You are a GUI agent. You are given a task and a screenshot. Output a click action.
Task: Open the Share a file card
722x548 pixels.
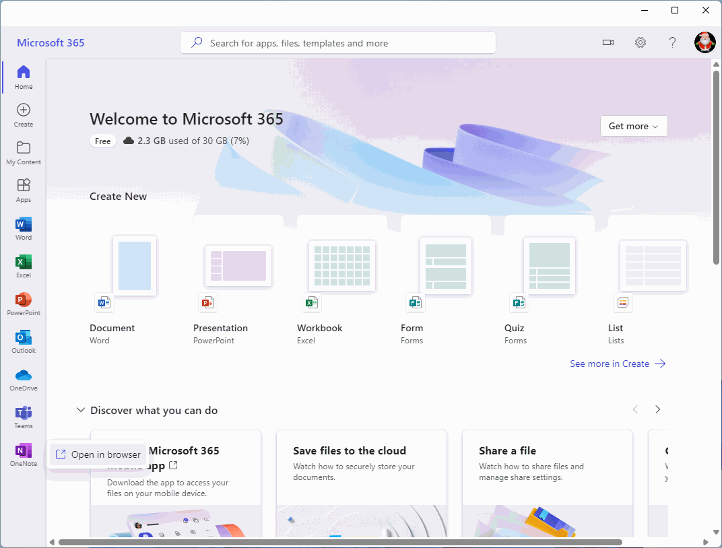[548, 483]
